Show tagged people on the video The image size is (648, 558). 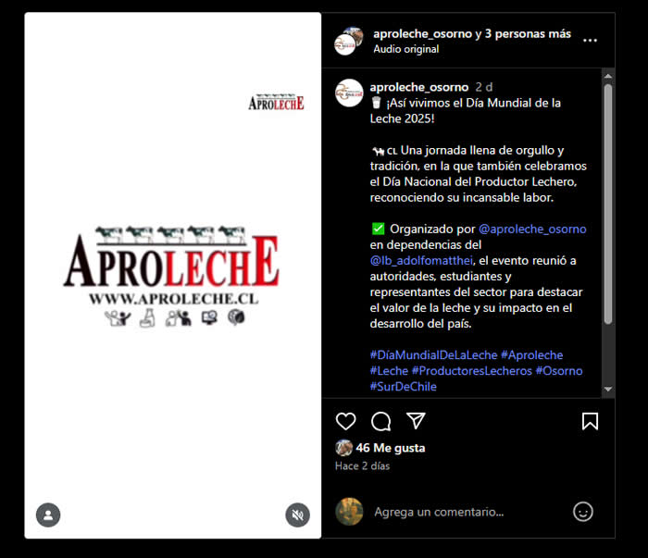pos(48,515)
